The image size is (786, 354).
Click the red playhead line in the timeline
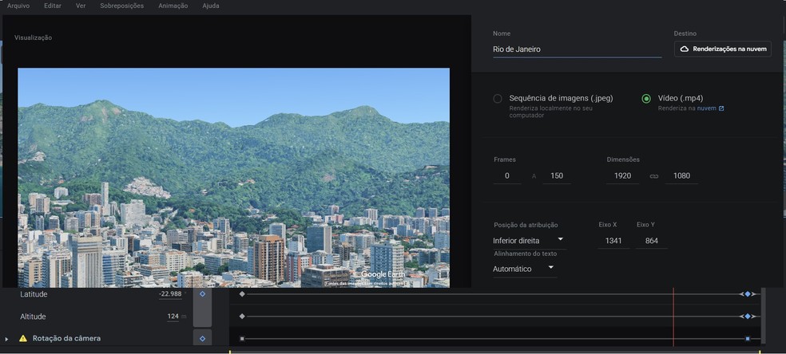pyautogui.click(x=673, y=317)
